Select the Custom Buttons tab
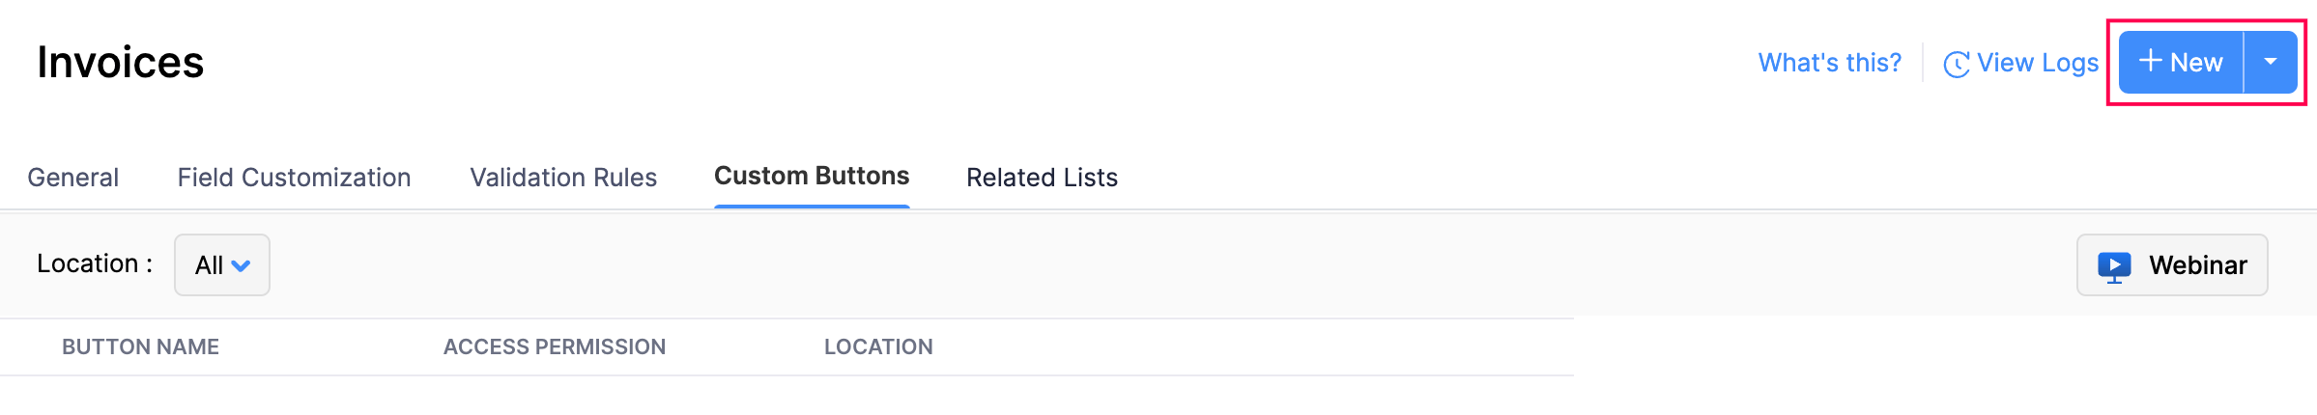The image size is (2317, 415). [812, 177]
